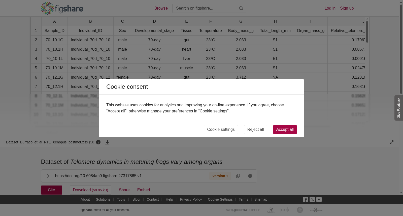Open Tools footer link
The width and height of the screenshot is (403, 216).
click(121, 199)
